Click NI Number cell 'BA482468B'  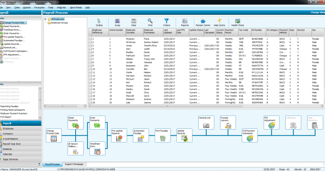(257, 39)
